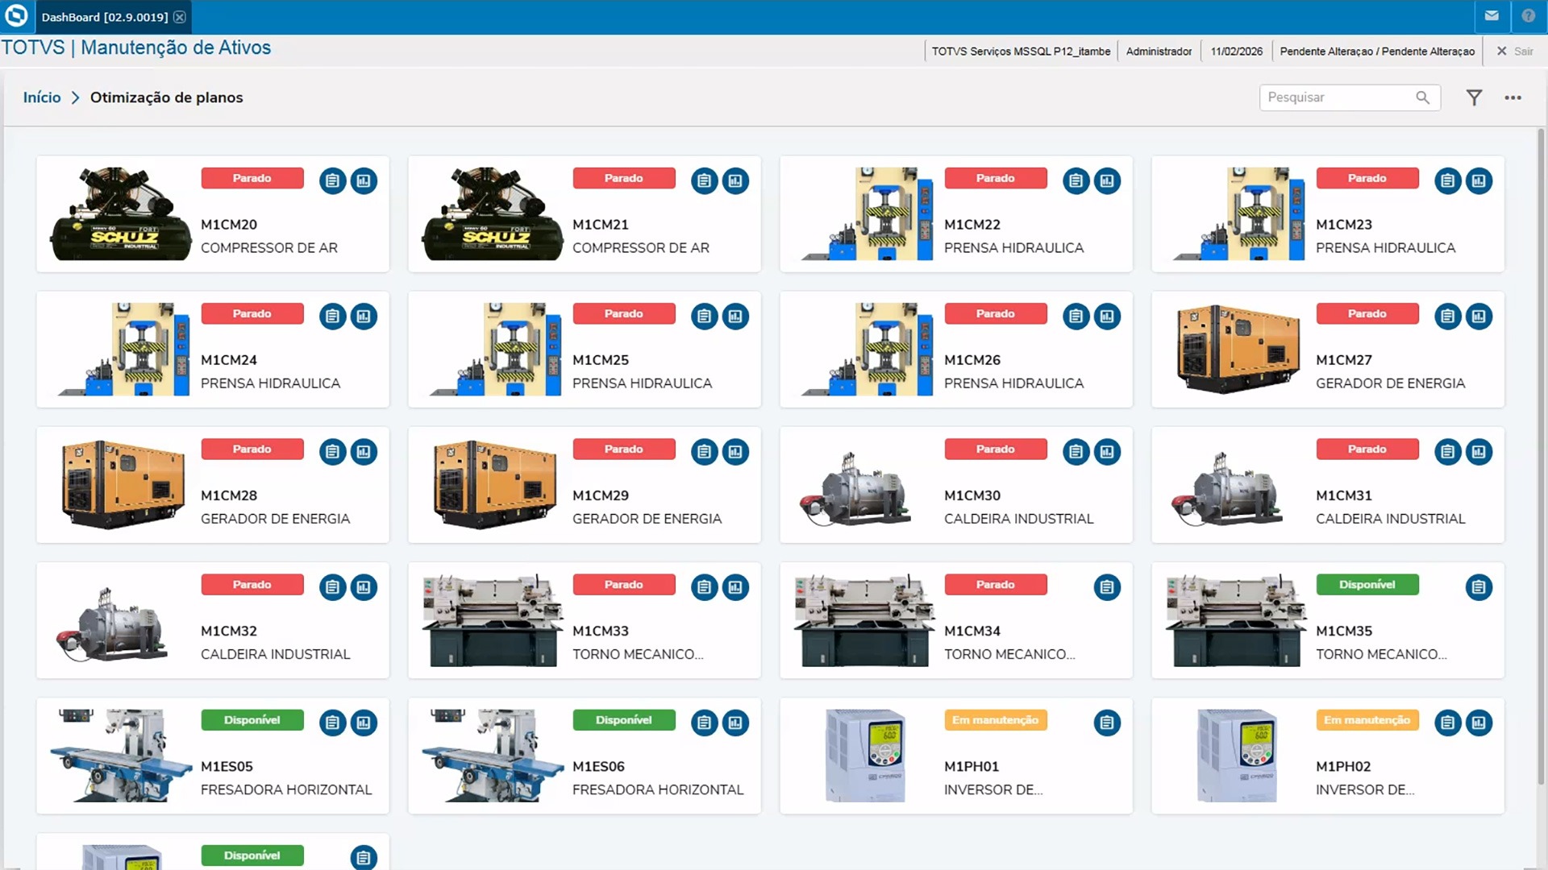The image size is (1548, 870).
Task: Click magnifier search icon in Pesquisar box
Action: (x=1423, y=97)
